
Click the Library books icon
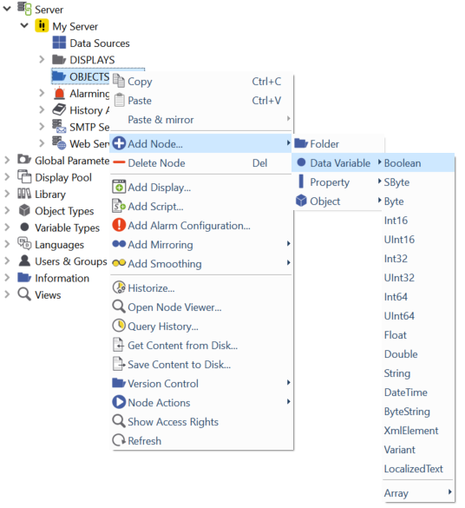click(x=24, y=194)
